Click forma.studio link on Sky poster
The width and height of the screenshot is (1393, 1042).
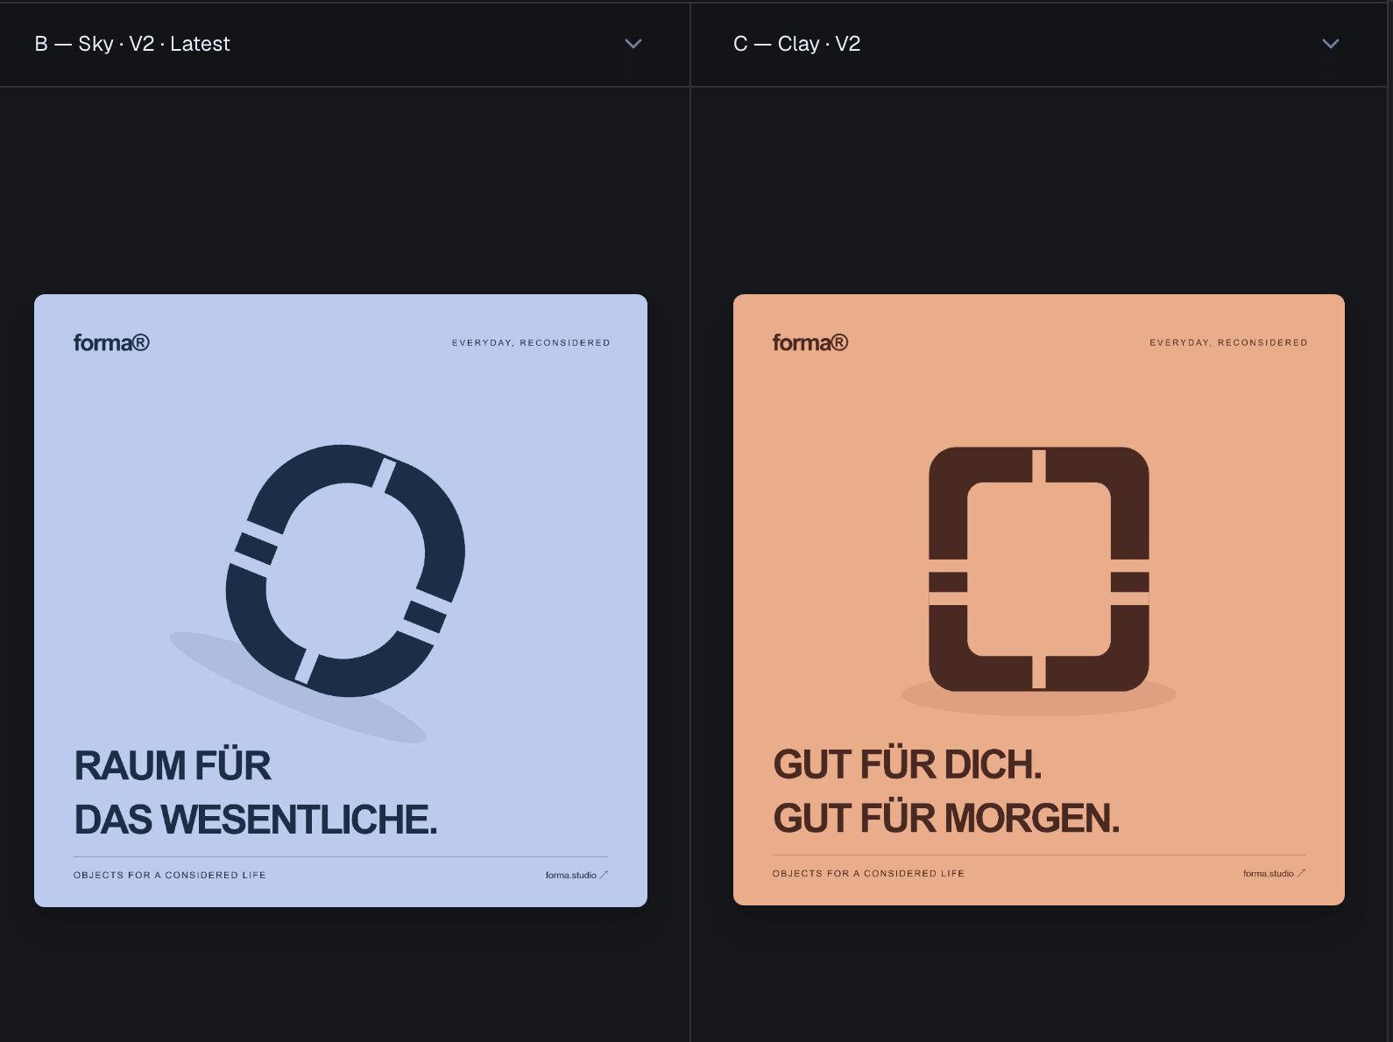pyautogui.click(x=576, y=875)
